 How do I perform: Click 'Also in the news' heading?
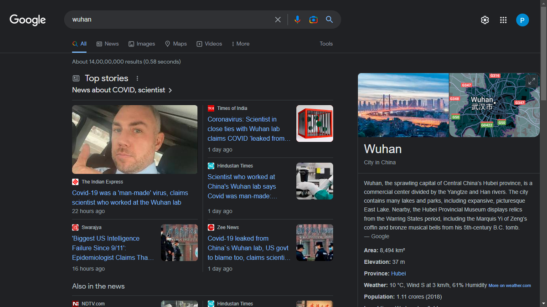(x=98, y=287)
